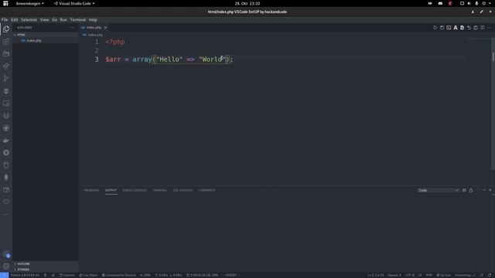Screen dimensions: 495x278
Task: Switch to the Debug Console tab
Action: point(135,191)
